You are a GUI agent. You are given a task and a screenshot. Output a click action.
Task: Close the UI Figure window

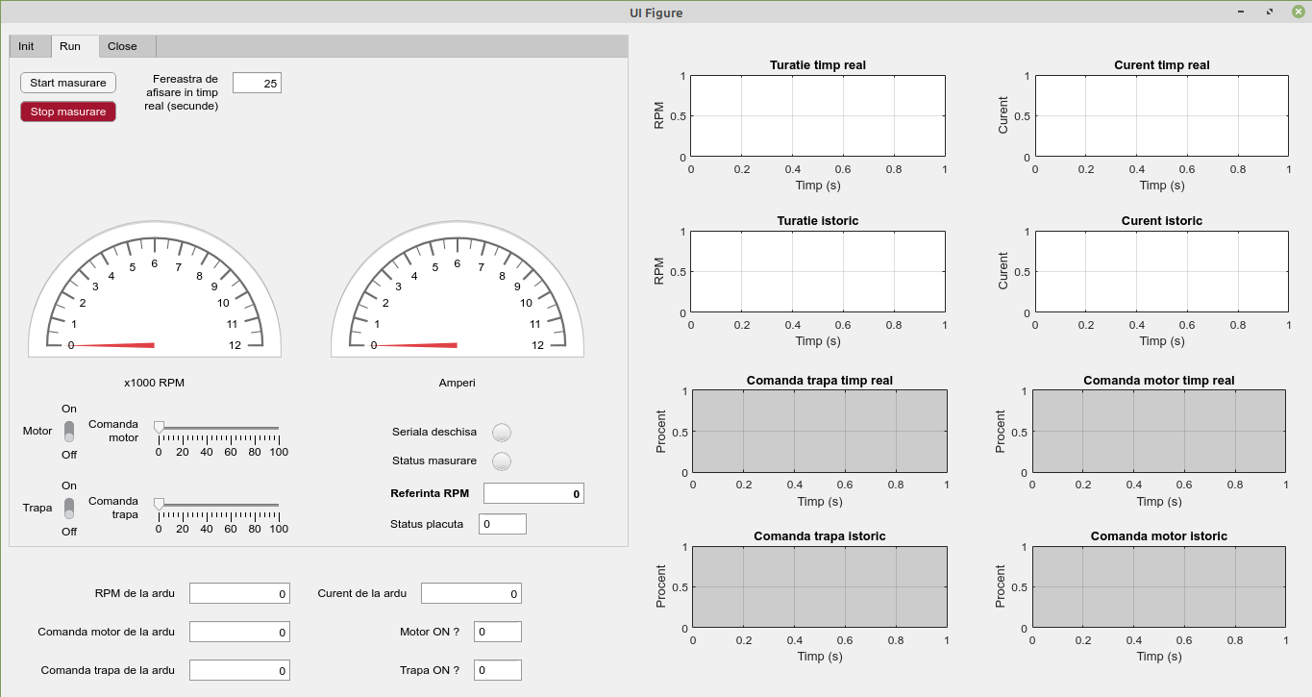click(x=1298, y=12)
